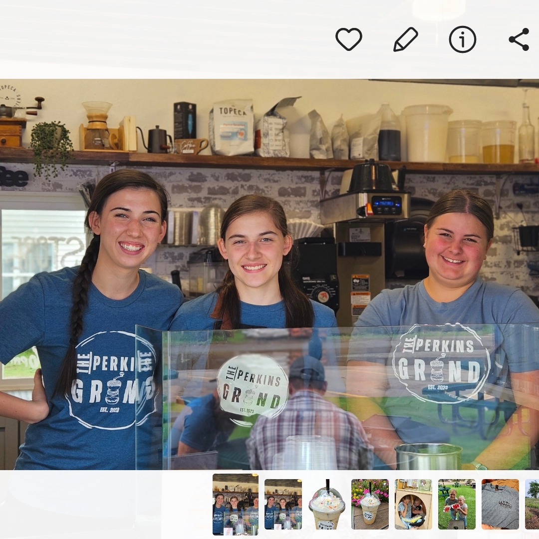This screenshot has height=539, width=539.
Task: Tap the main Perkins Grind staff photo
Action: pyautogui.click(x=269, y=274)
